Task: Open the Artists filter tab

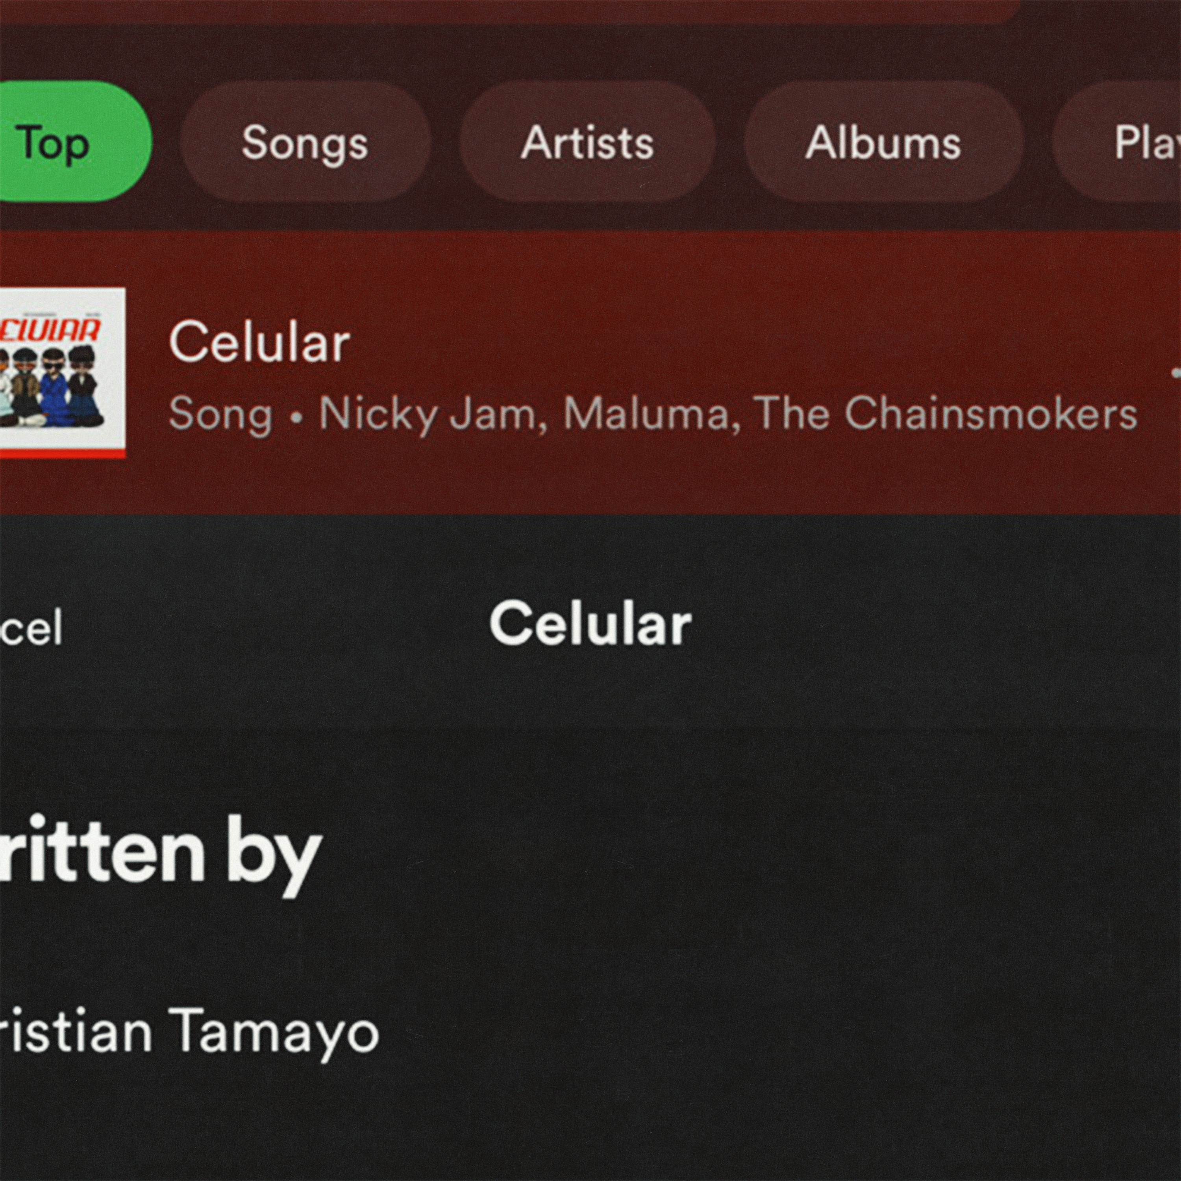Action: (x=587, y=142)
